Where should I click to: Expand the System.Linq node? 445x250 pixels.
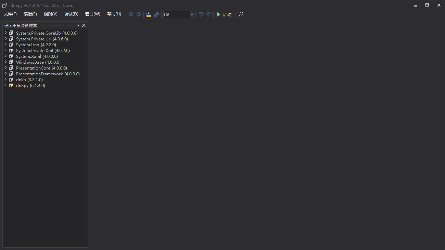click(5, 45)
